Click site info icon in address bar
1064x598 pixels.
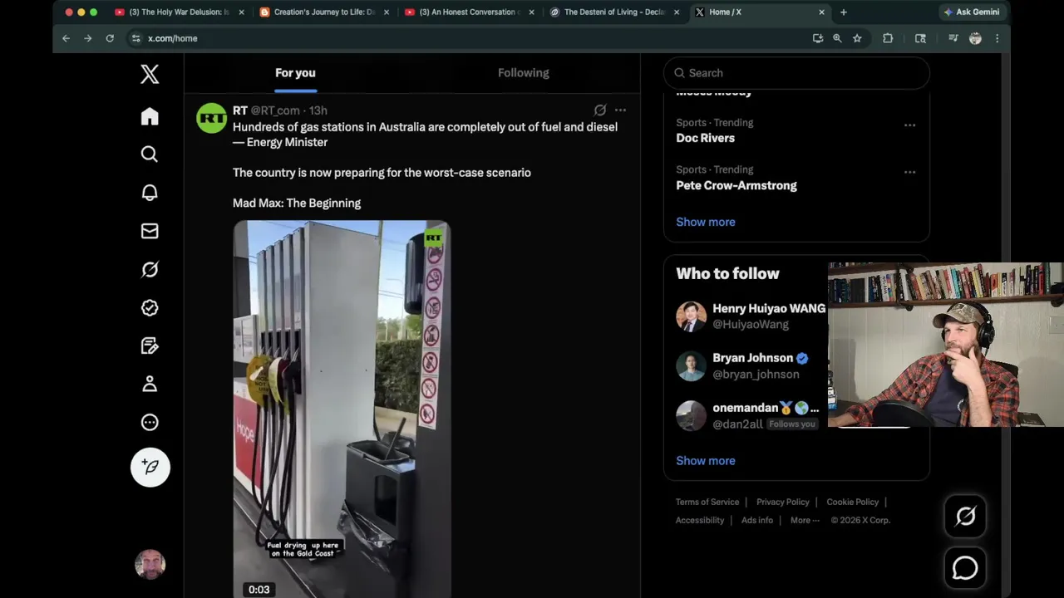pyautogui.click(x=136, y=38)
